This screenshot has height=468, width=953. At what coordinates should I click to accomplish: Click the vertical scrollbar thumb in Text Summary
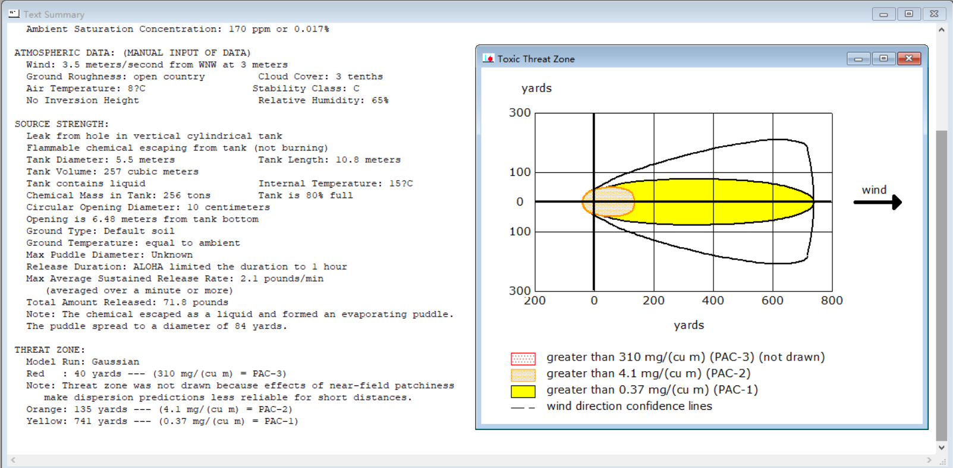pyautogui.click(x=942, y=285)
